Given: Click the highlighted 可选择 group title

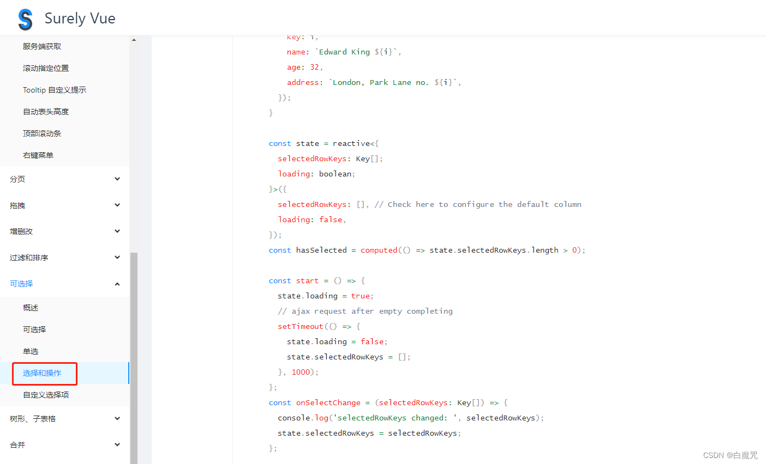Looking at the screenshot, I should [21, 284].
